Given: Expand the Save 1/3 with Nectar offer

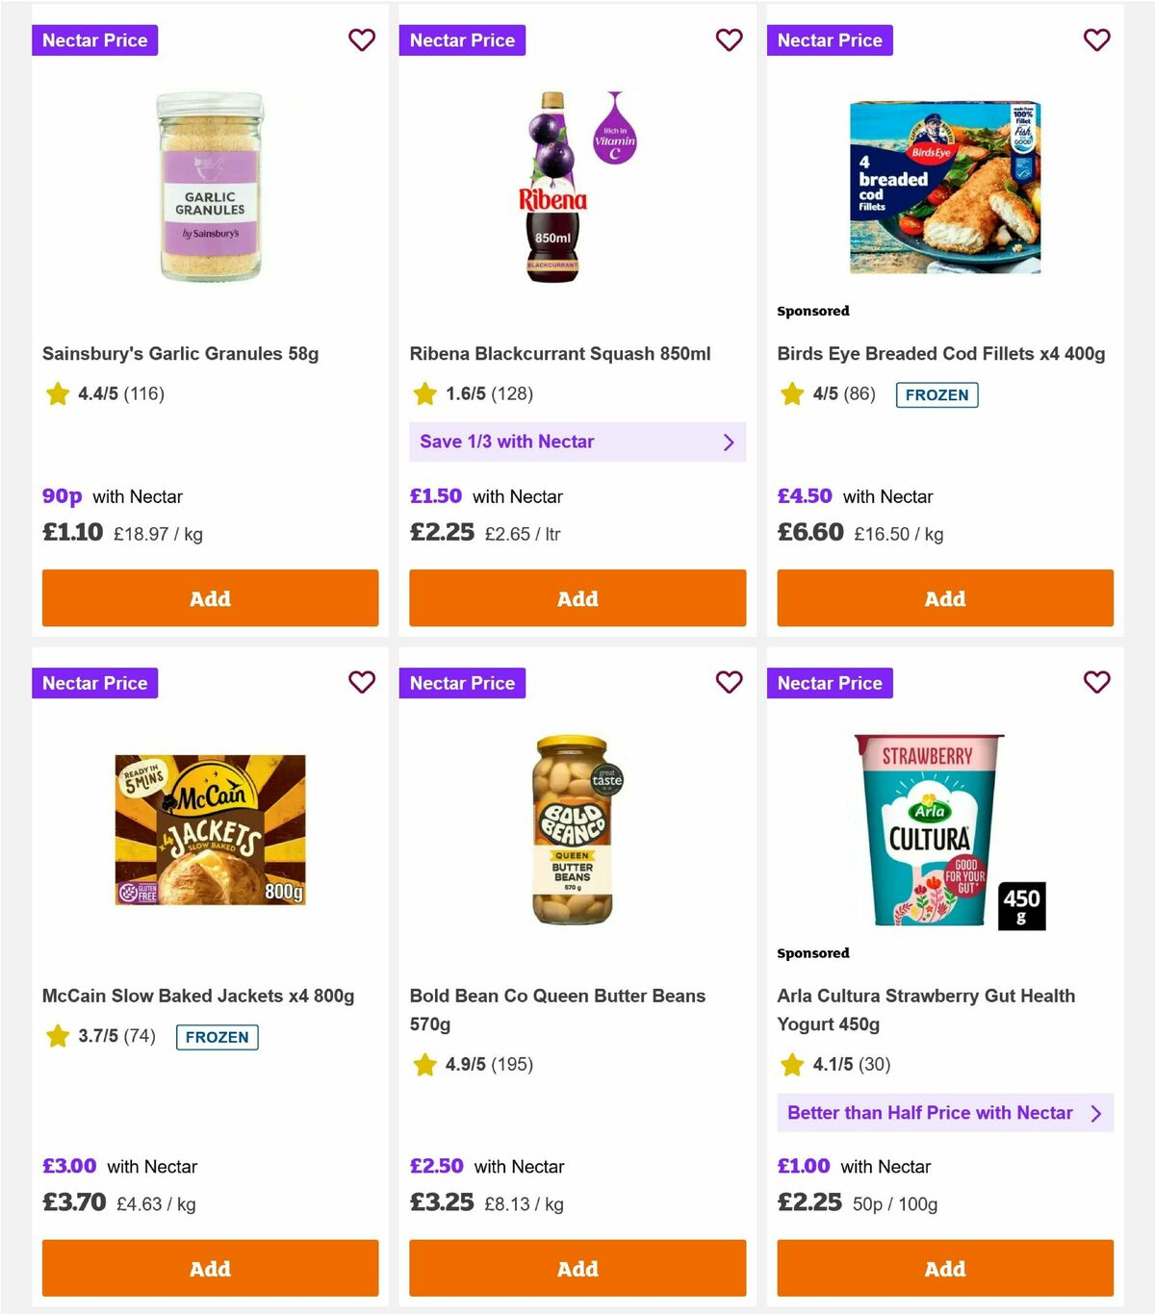Looking at the screenshot, I should pos(577,442).
